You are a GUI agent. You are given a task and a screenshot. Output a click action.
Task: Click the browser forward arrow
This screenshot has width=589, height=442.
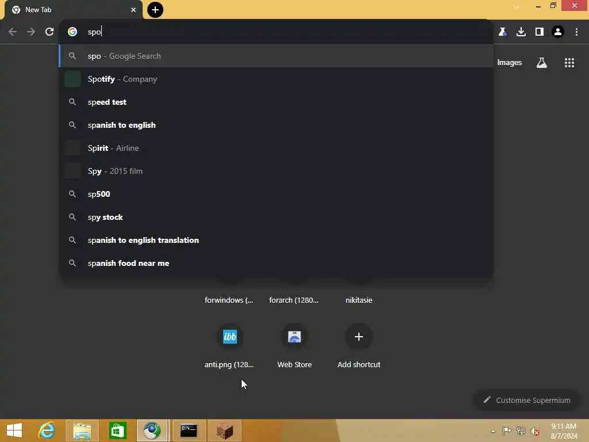[31, 32]
